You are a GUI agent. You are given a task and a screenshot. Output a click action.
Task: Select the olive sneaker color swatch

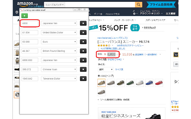tap(121, 83)
